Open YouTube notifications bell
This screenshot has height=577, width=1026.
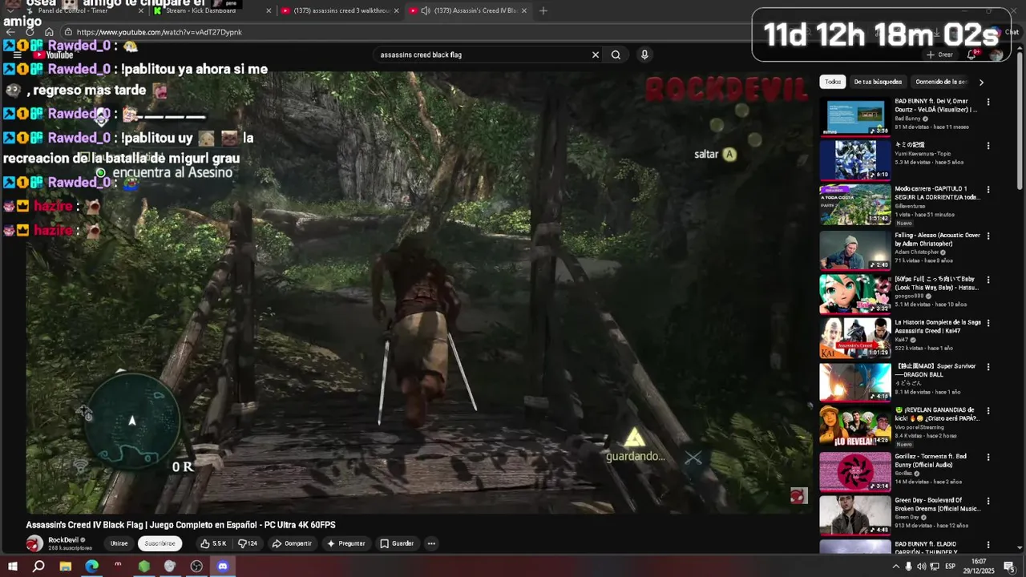(x=971, y=54)
